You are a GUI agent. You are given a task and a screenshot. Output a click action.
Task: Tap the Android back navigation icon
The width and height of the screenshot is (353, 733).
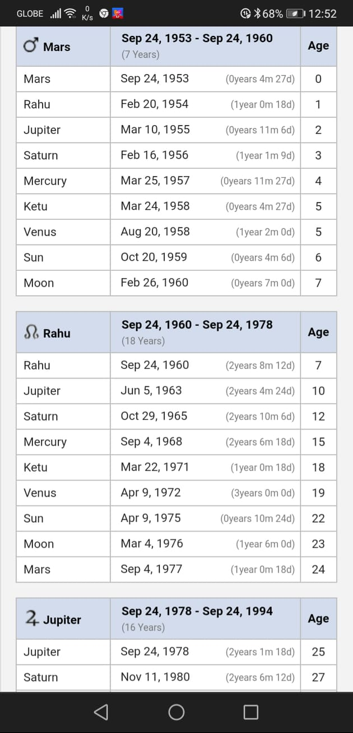pyautogui.click(x=101, y=712)
